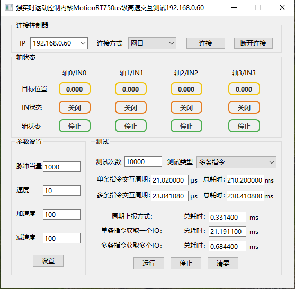Screen dimensions: 295x289
Task: Open the IP address dropdown
Action: point(59,43)
